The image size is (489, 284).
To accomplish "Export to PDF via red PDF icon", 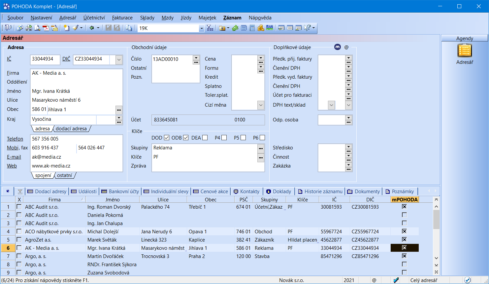I will (46, 28).
